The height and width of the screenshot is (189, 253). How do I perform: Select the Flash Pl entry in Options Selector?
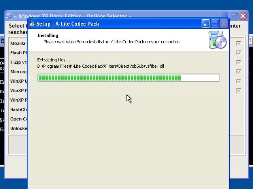19,53
